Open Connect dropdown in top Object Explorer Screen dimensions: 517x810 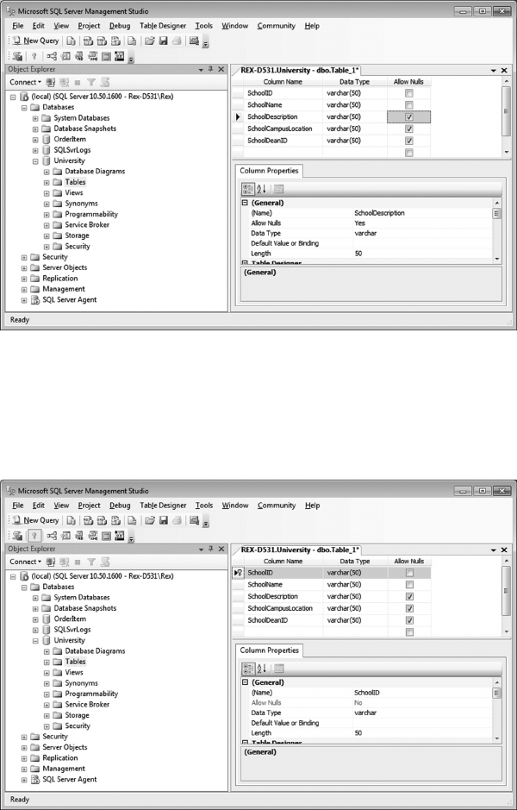25,82
